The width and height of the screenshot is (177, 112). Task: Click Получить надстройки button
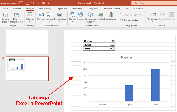point(131,15)
